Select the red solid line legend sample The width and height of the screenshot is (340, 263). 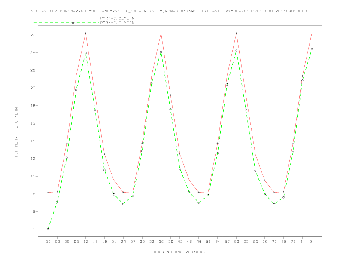67,18
